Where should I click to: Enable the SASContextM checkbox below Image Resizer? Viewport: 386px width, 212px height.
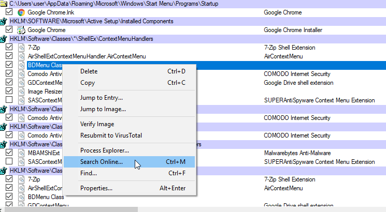(9, 100)
